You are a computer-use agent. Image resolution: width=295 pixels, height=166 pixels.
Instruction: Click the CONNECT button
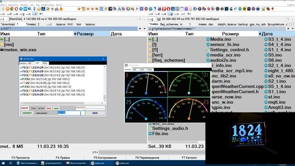point(27,113)
